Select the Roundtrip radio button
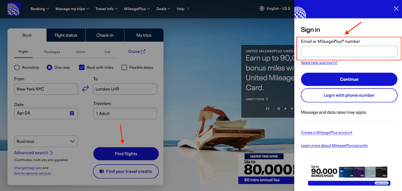 pos(17,67)
